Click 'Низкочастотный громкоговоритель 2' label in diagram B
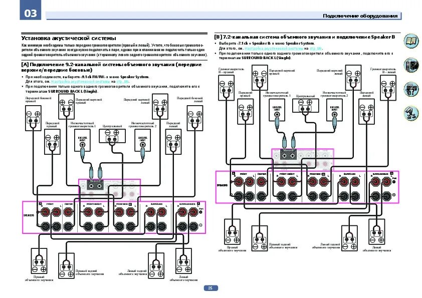The image size is (422, 298). click(334, 94)
